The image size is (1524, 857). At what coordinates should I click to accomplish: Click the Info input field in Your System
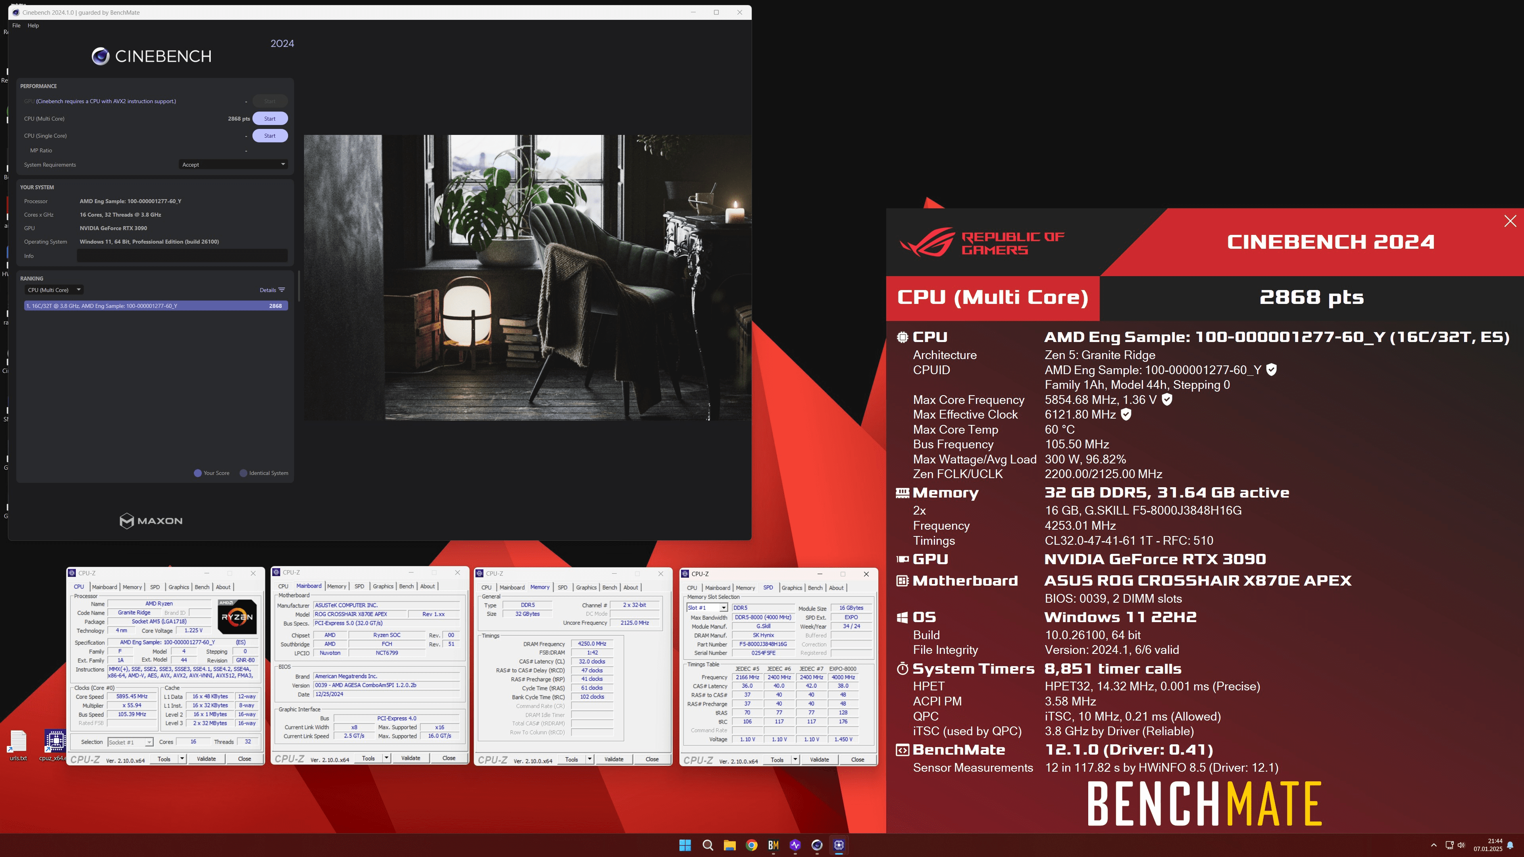(182, 256)
